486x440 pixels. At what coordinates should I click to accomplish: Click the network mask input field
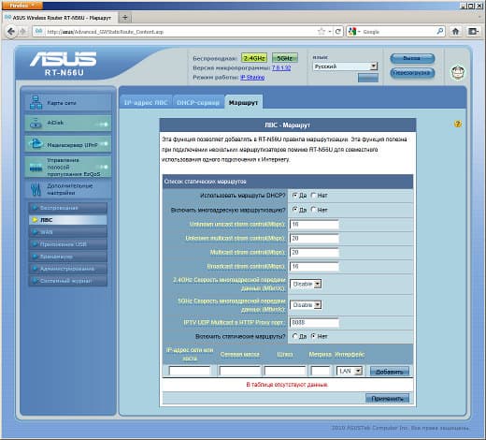tap(240, 371)
